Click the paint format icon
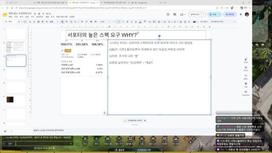Viewport: 272px width, 153px height. (x=42, y=22)
